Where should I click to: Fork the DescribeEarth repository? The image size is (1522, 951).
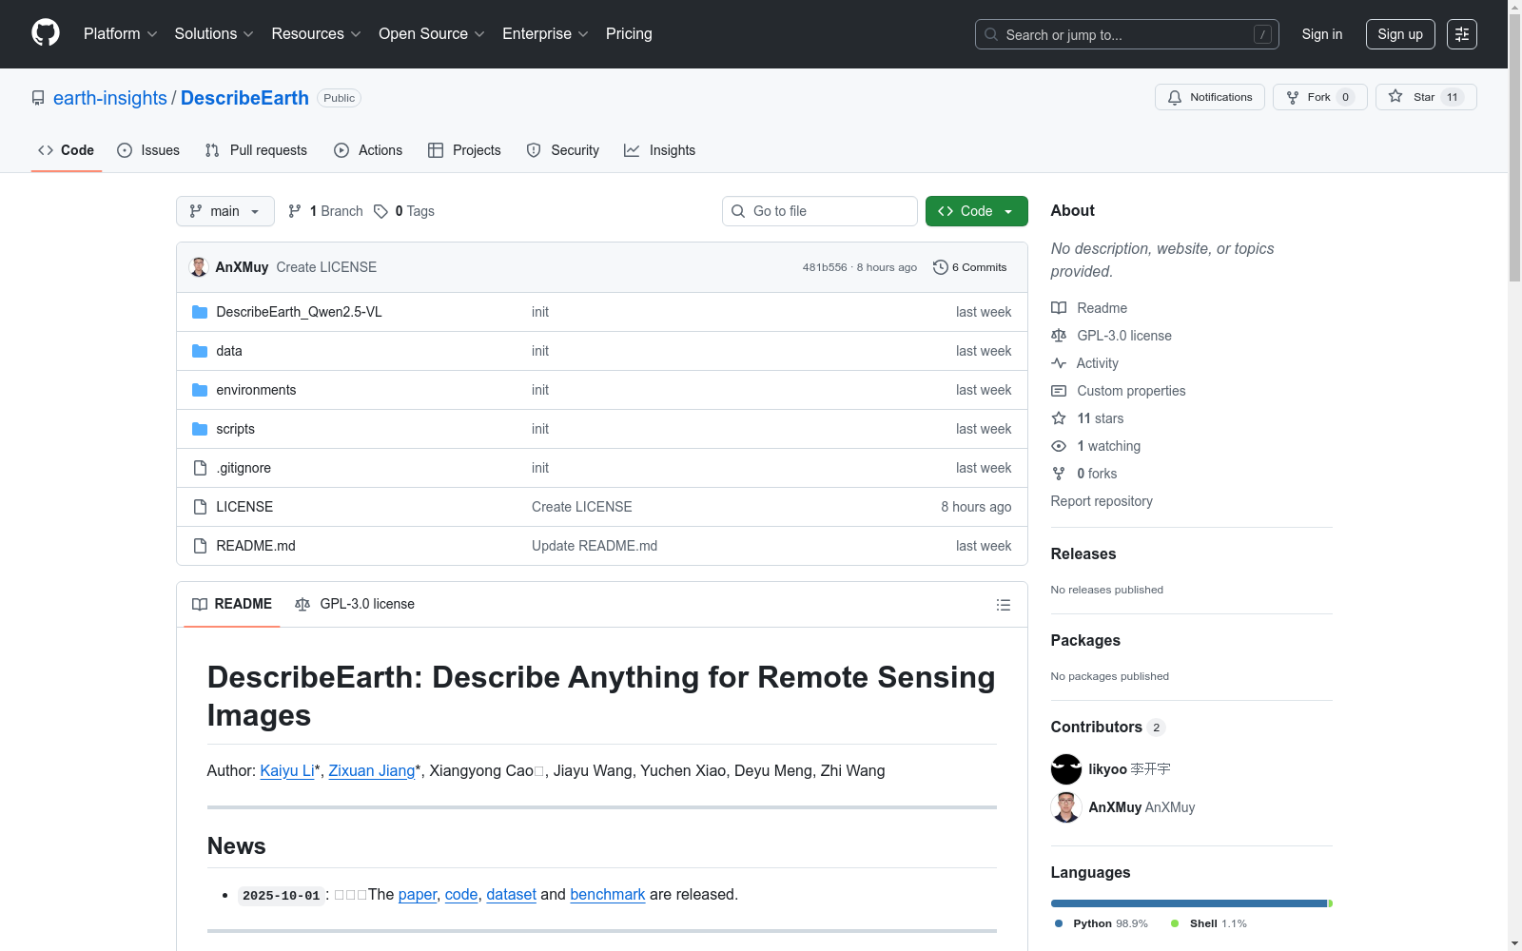point(1320,97)
